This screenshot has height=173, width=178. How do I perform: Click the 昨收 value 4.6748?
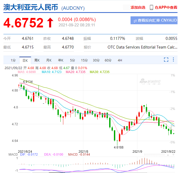tap(68, 39)
